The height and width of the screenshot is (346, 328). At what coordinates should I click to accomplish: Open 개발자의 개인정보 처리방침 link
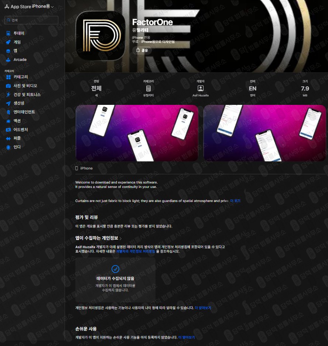pos(136,251)
